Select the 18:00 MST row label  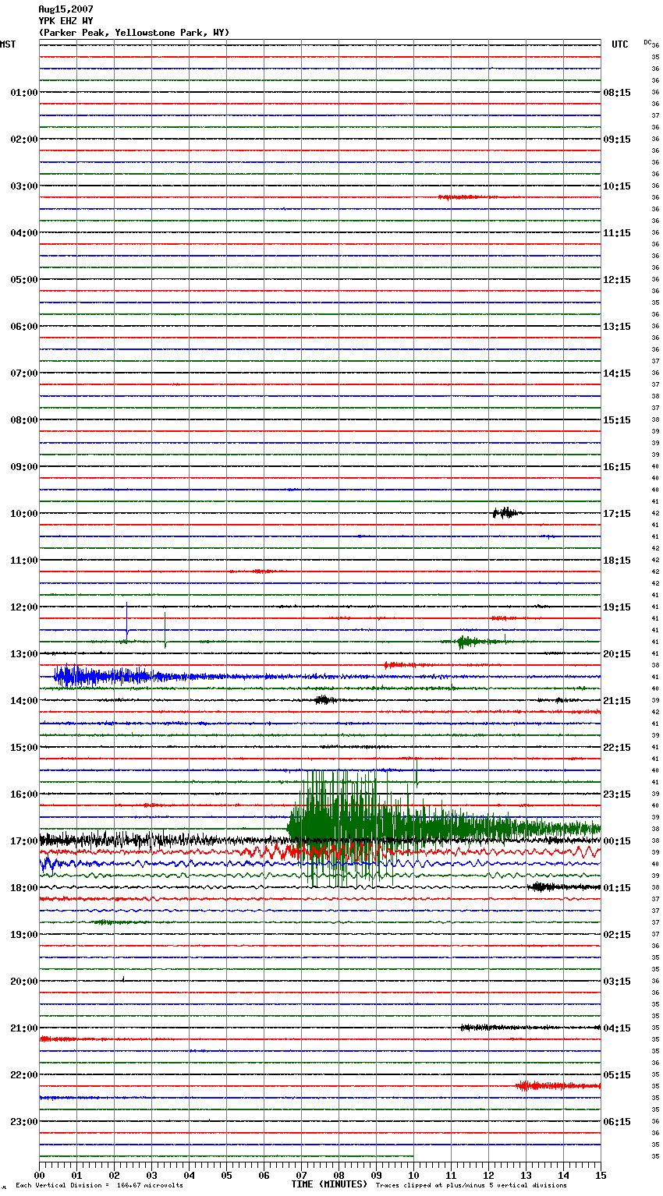(x=23, y=888)
